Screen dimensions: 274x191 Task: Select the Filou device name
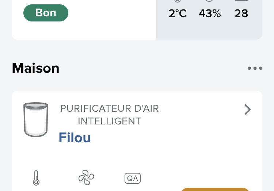(75, 138)
